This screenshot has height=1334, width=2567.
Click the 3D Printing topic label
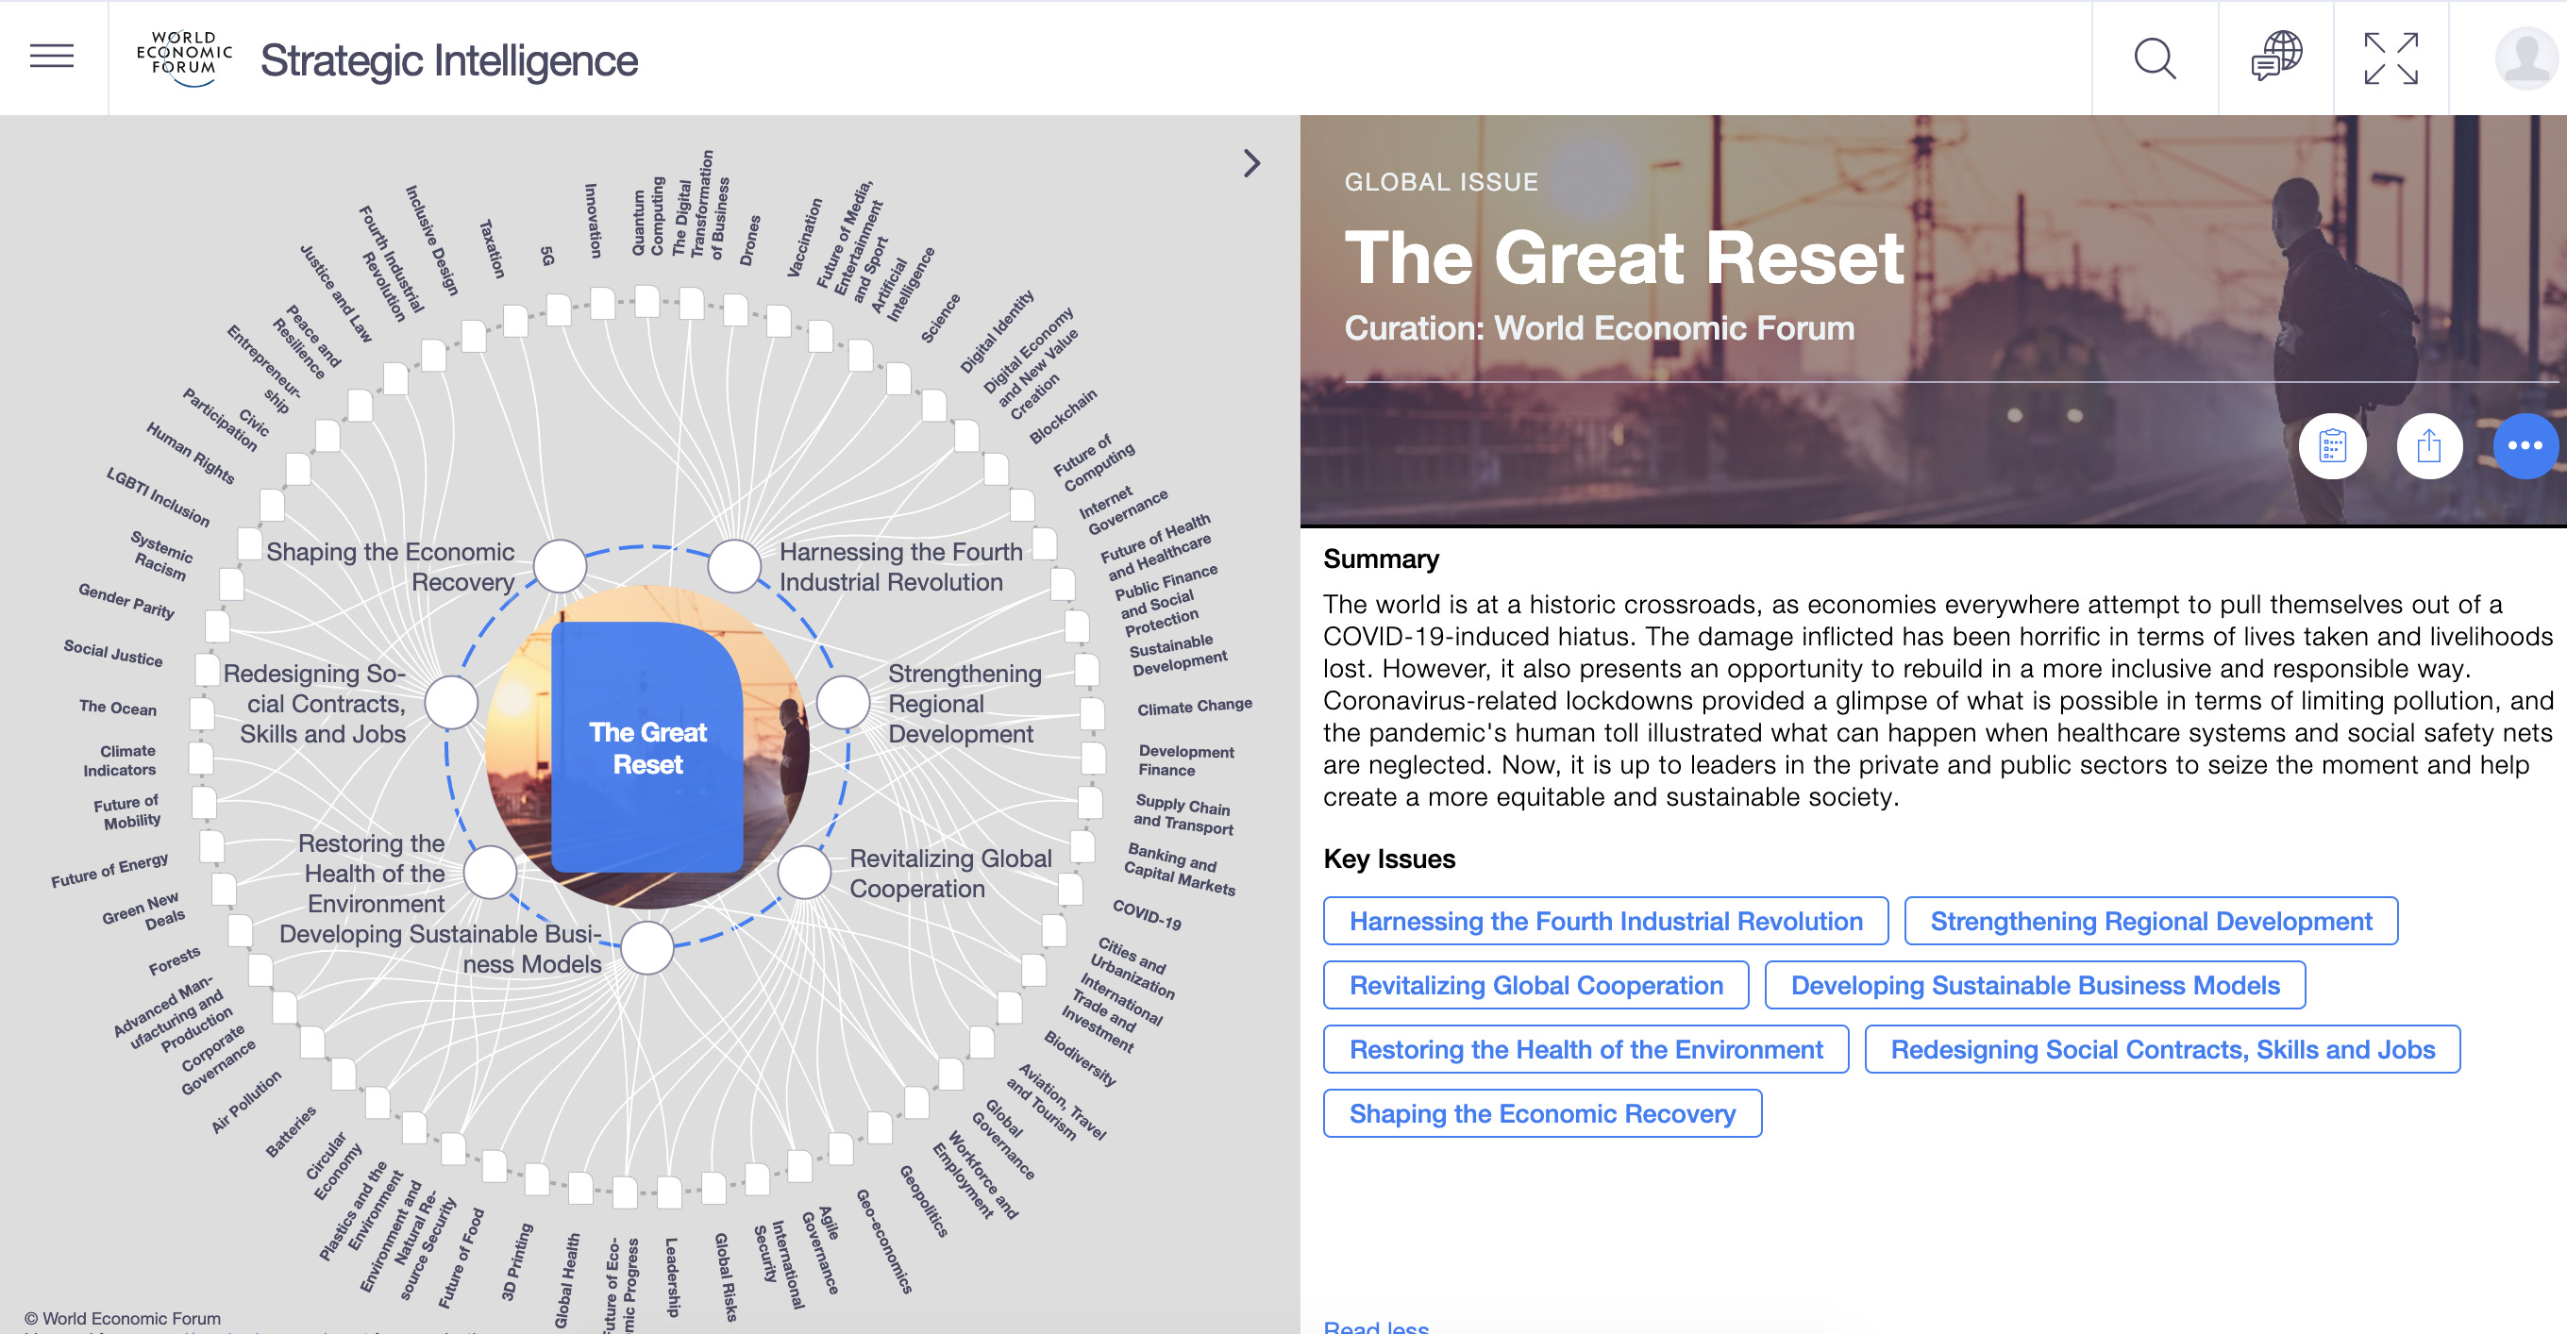point(516,1261)
